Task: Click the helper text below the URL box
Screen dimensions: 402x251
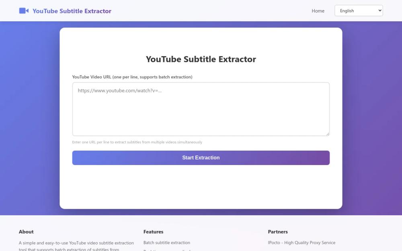Action: click(137, 142)
